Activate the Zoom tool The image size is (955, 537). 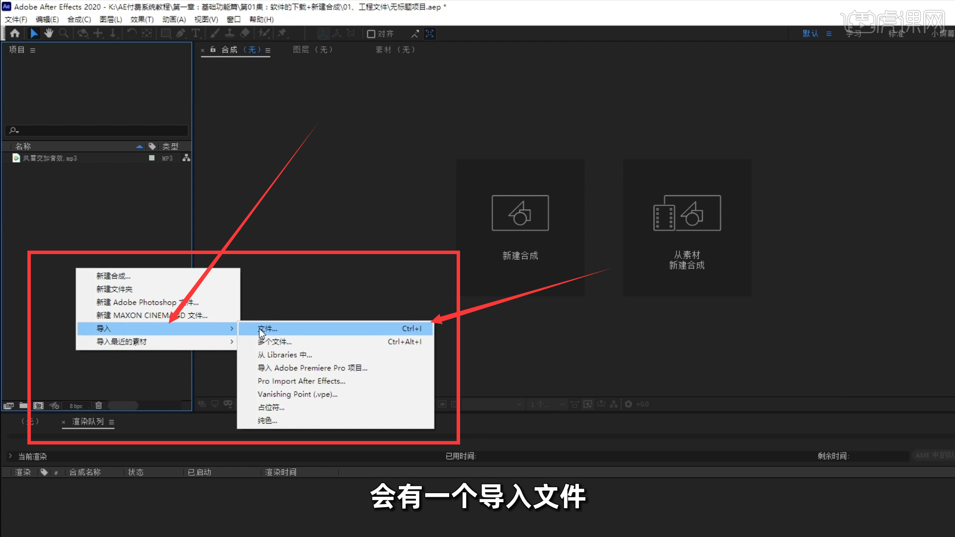64,33
